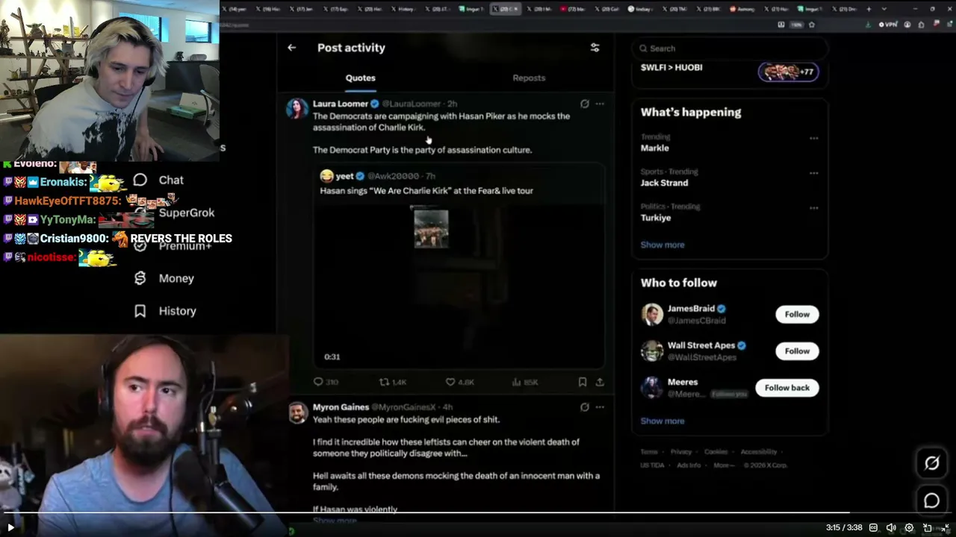Open the Privacy footer link
956x537 pixels.
point(680,452)
